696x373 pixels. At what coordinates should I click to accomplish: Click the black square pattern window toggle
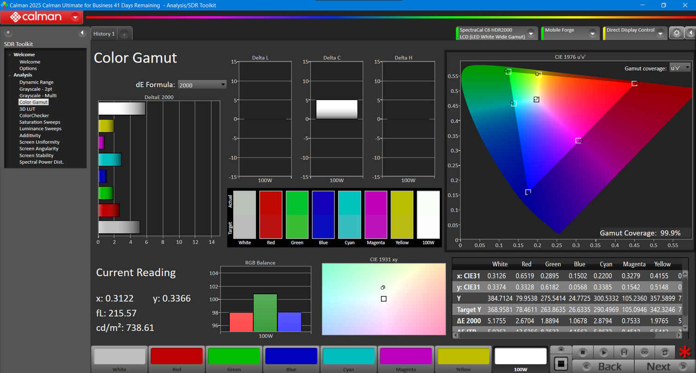561,362
